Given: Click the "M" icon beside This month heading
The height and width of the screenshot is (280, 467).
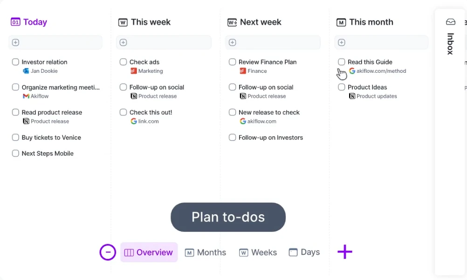Looking at the screenshot, I should point(341,22).
